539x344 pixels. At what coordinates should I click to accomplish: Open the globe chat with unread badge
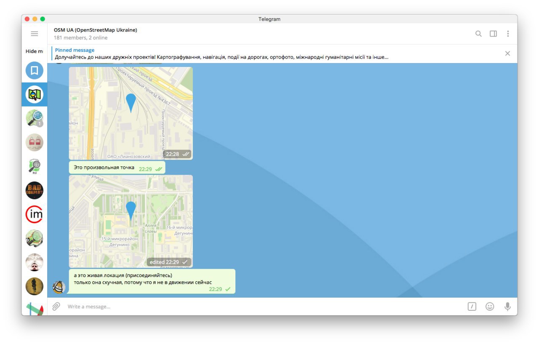pyautogui.click(x=35, y=118)
